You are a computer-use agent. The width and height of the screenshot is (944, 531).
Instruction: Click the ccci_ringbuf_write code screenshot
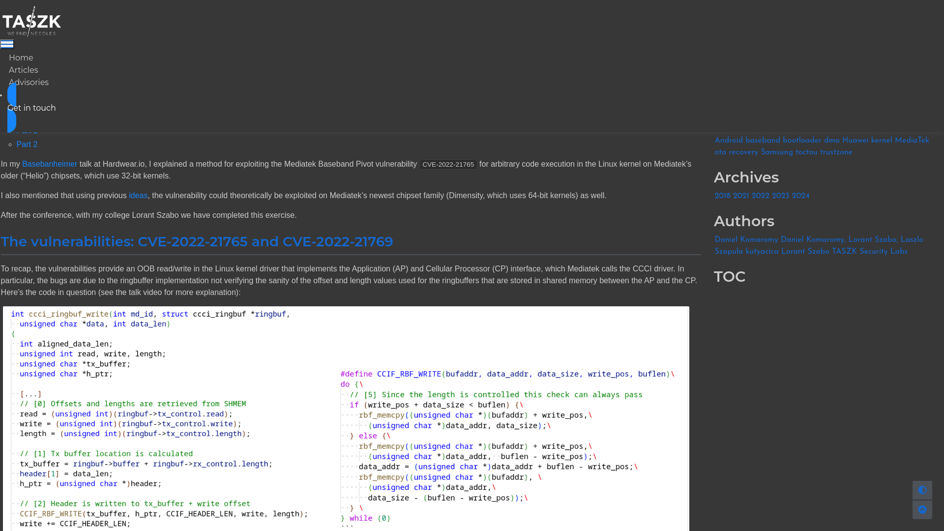click(346, 418)
